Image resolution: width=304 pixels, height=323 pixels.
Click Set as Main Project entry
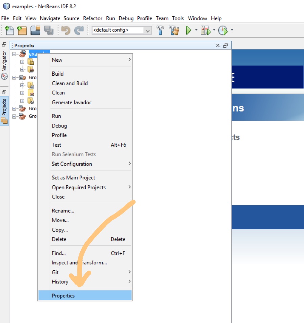click(x=73, y=178)
